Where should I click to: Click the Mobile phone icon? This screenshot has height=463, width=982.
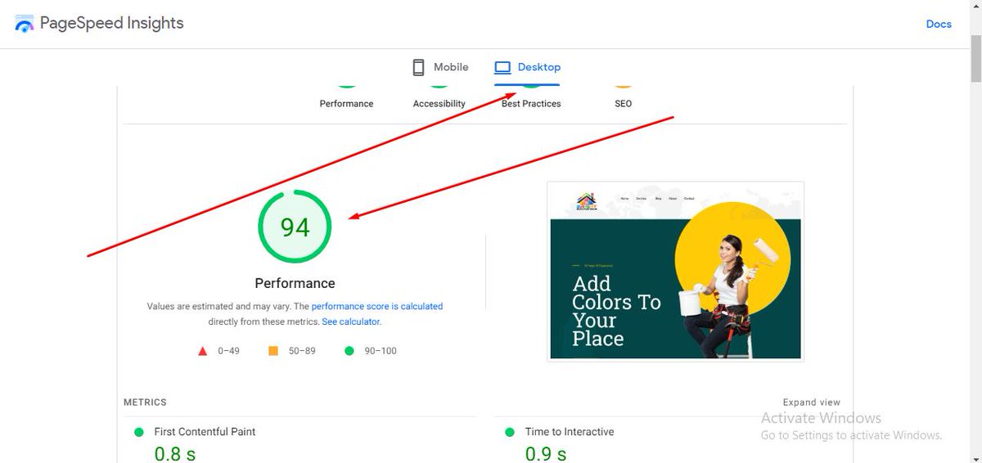coord(418,67)
